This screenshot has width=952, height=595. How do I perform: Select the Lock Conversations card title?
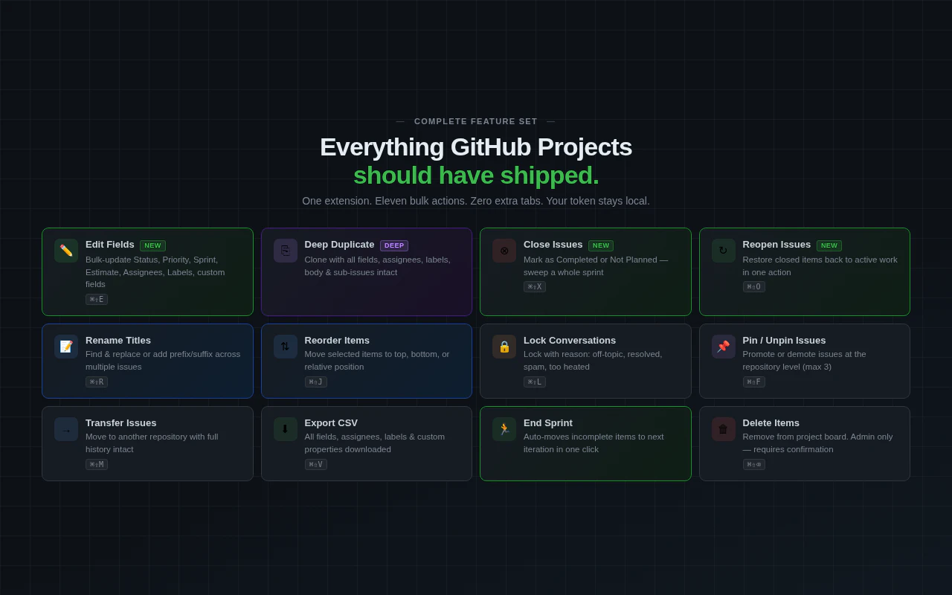(570, 341)
